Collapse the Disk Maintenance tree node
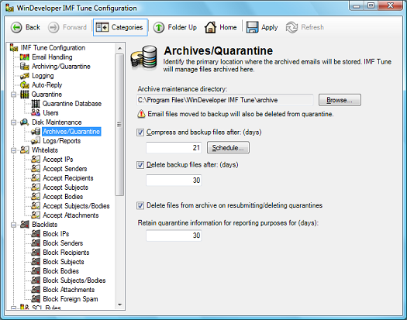This screenshot has height=320, width=407. coord(13,122)
